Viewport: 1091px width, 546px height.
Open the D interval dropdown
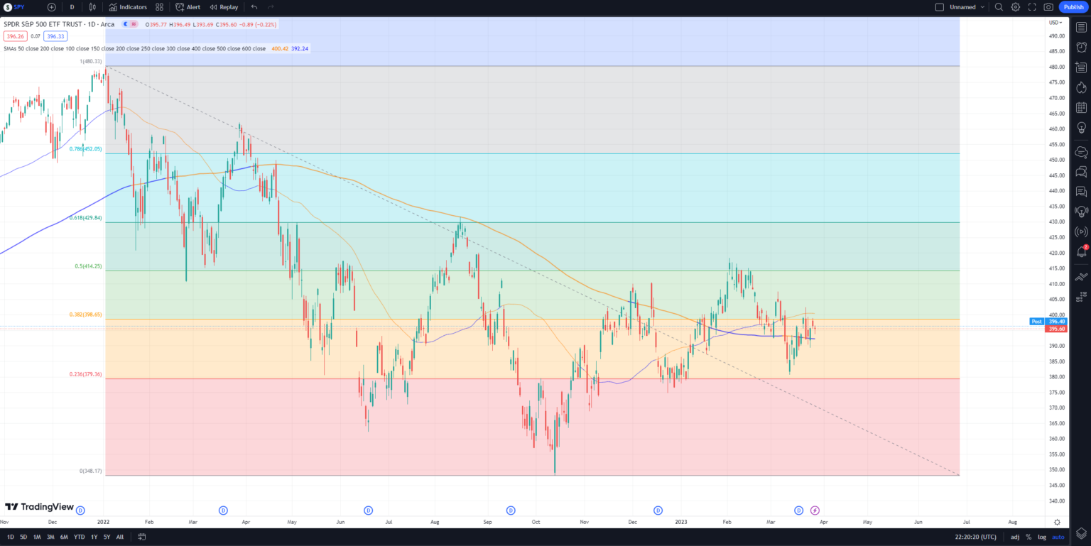coord(71,7)
